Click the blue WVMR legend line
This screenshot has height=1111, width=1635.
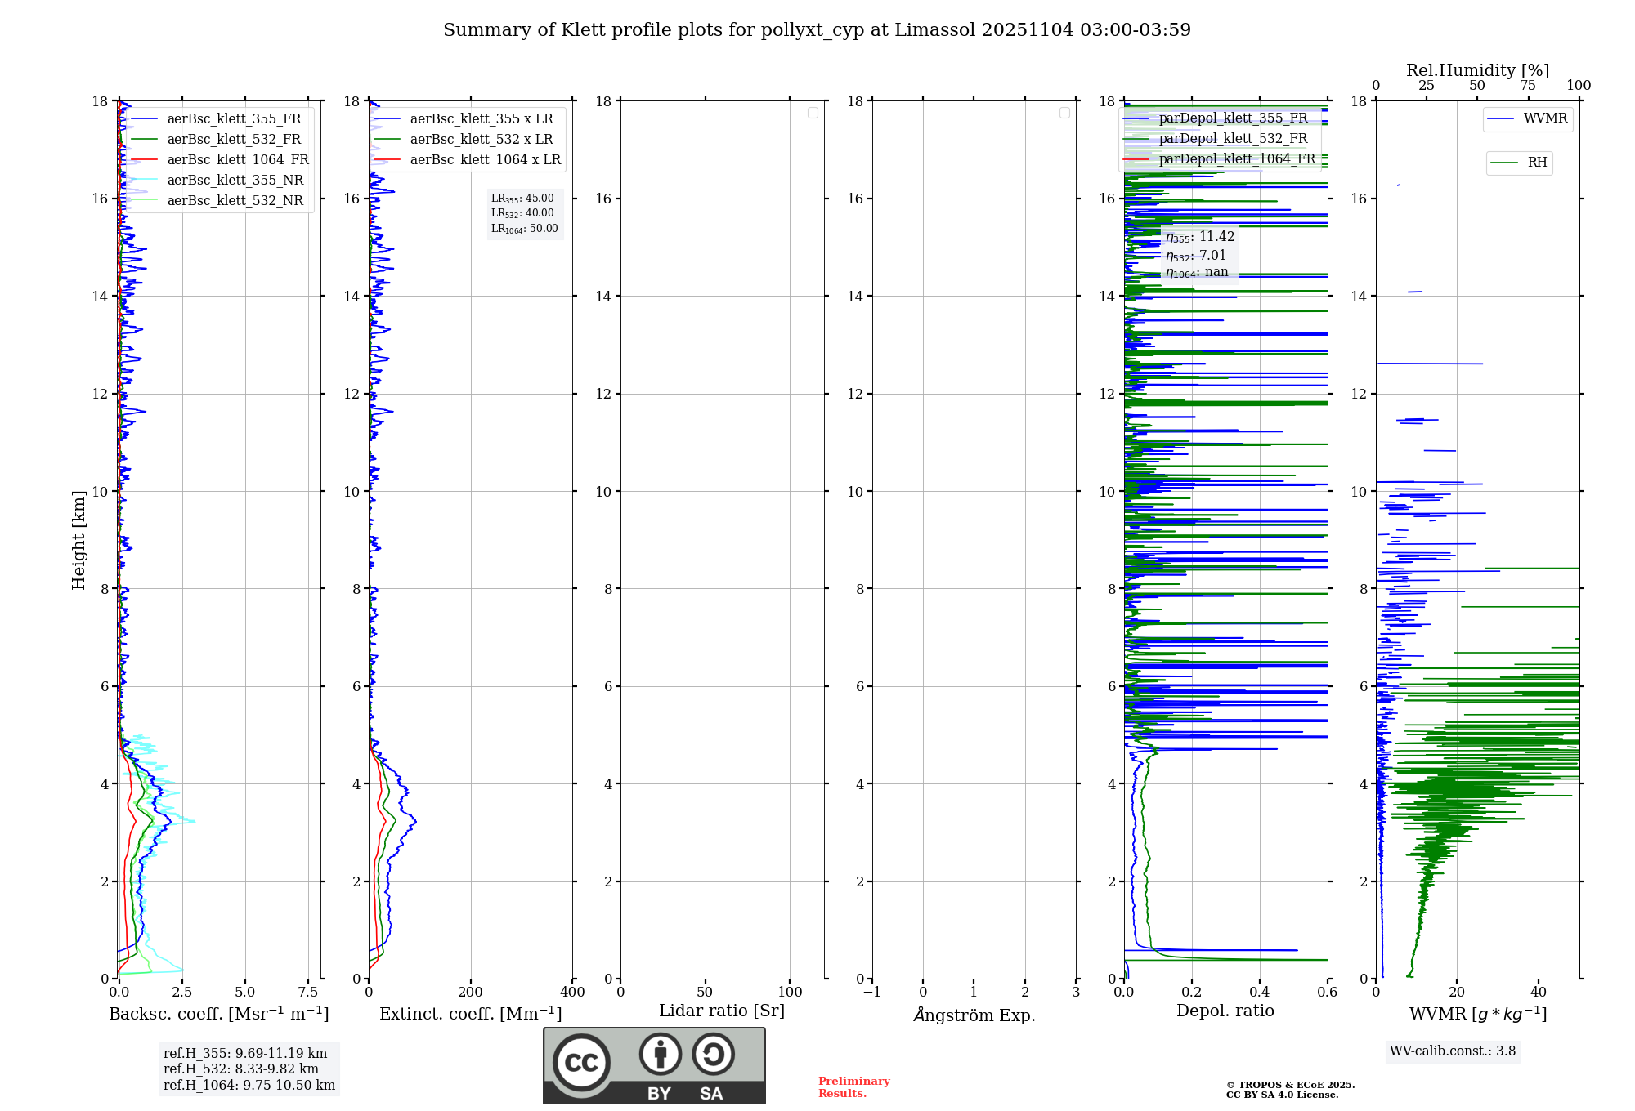pos(1501,118)
